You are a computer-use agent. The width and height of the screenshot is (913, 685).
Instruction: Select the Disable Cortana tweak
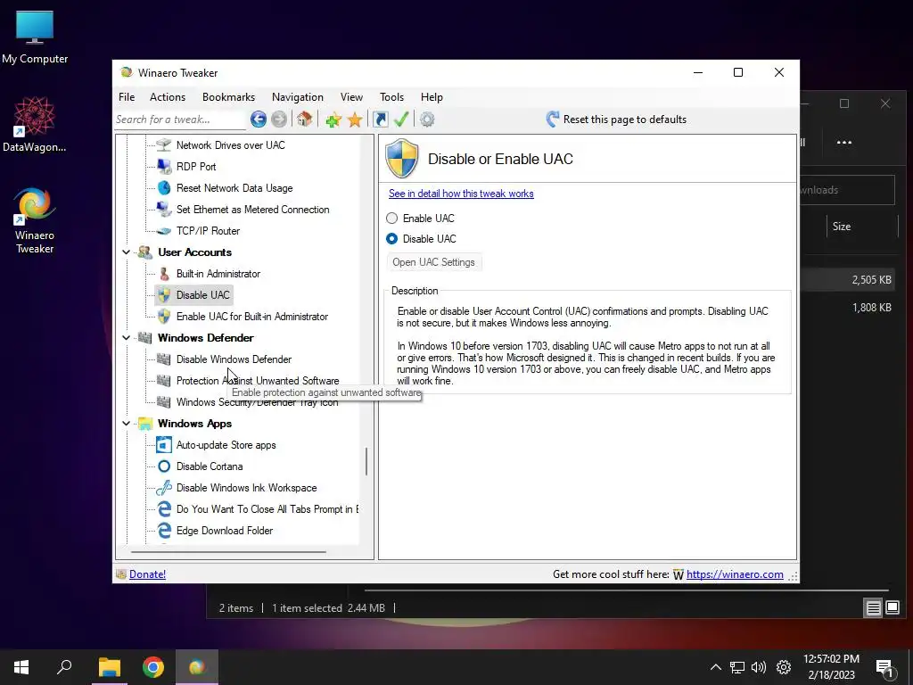(210, 466)
